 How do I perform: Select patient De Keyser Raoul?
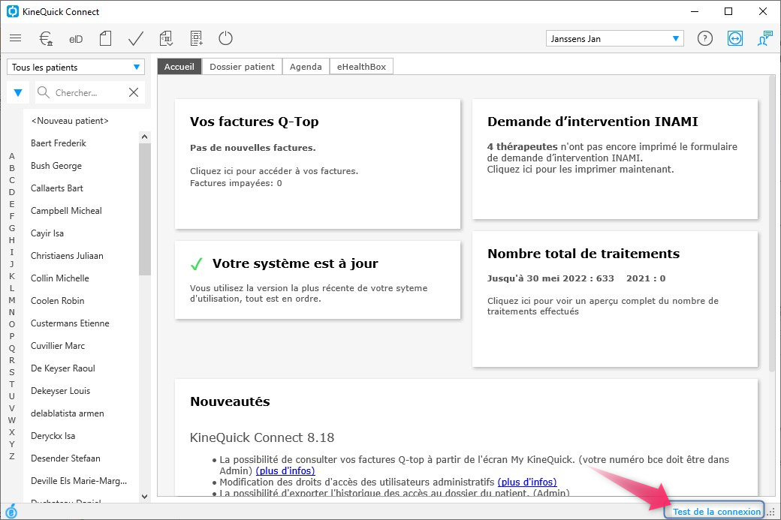pos(63,368)
